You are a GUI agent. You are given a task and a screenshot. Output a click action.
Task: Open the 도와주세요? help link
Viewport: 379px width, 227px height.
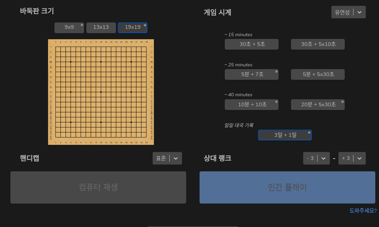click(363, 211)
